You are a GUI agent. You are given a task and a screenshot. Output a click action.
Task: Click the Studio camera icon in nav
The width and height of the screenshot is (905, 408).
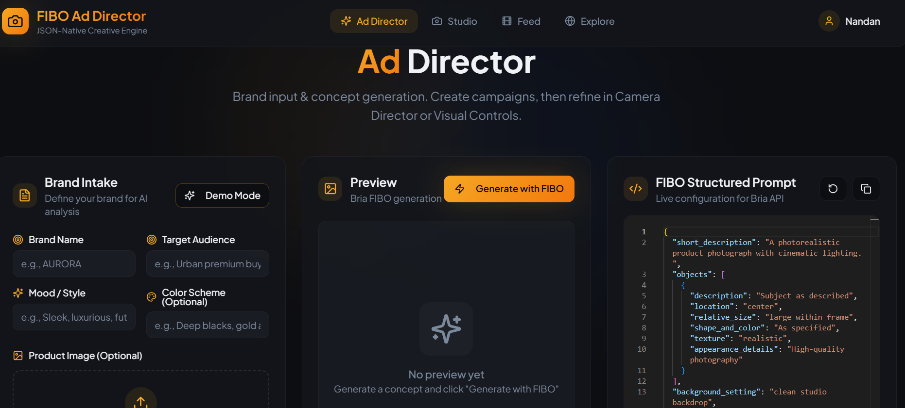pos(437,21)
